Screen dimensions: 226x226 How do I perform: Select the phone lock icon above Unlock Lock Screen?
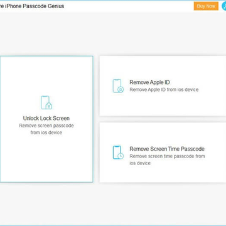[x=46, y=102]
